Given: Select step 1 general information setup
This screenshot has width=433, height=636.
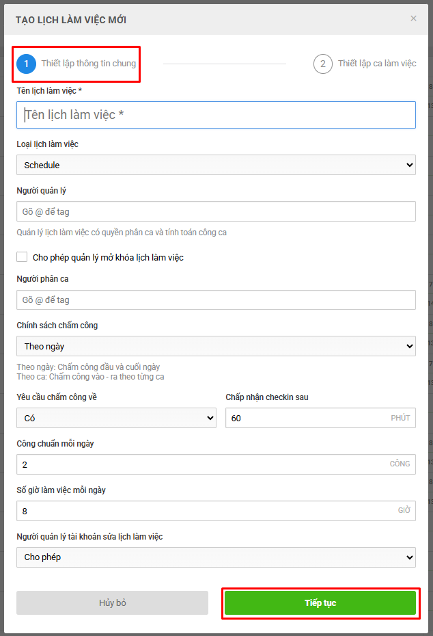Looking at the screenshot, I should [x=76, y=64].
